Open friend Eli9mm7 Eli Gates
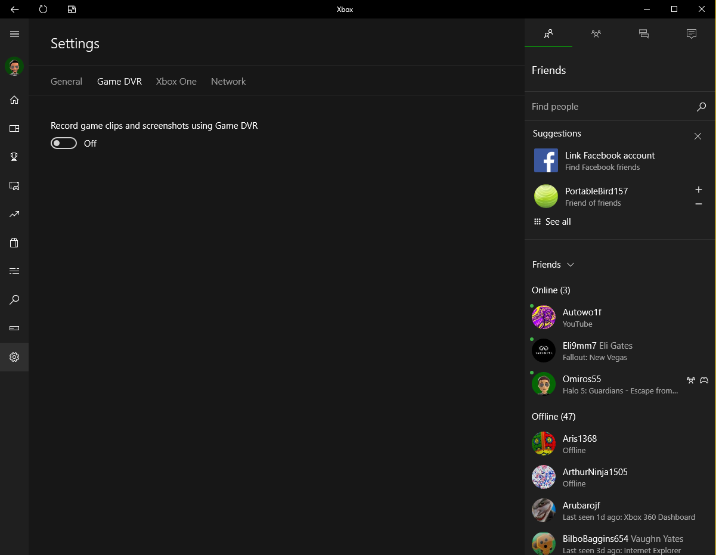Image resolution: width=716 pixels, height=555 pixels. [x=620, y=351]
